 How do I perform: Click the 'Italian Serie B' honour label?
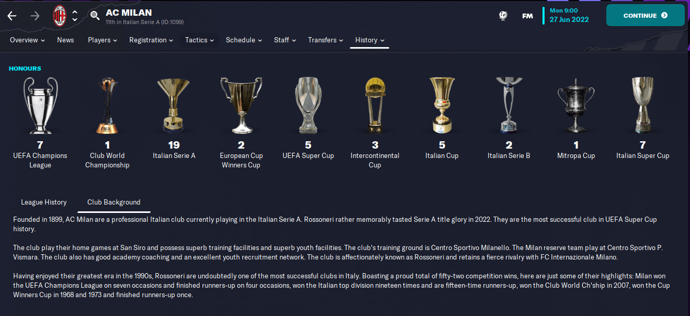pyautogui.click(x=509, y=155)
